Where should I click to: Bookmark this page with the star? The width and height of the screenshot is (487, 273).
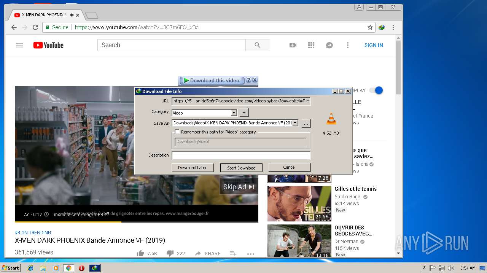[x=370, y=27]
